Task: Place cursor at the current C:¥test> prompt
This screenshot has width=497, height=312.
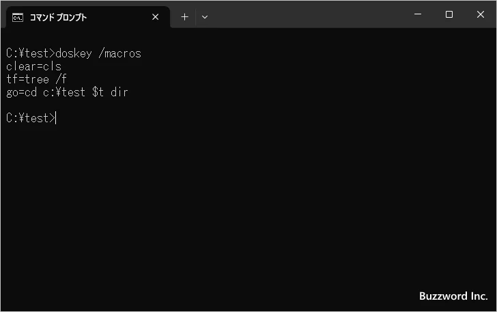Action: tap(31, 118)
